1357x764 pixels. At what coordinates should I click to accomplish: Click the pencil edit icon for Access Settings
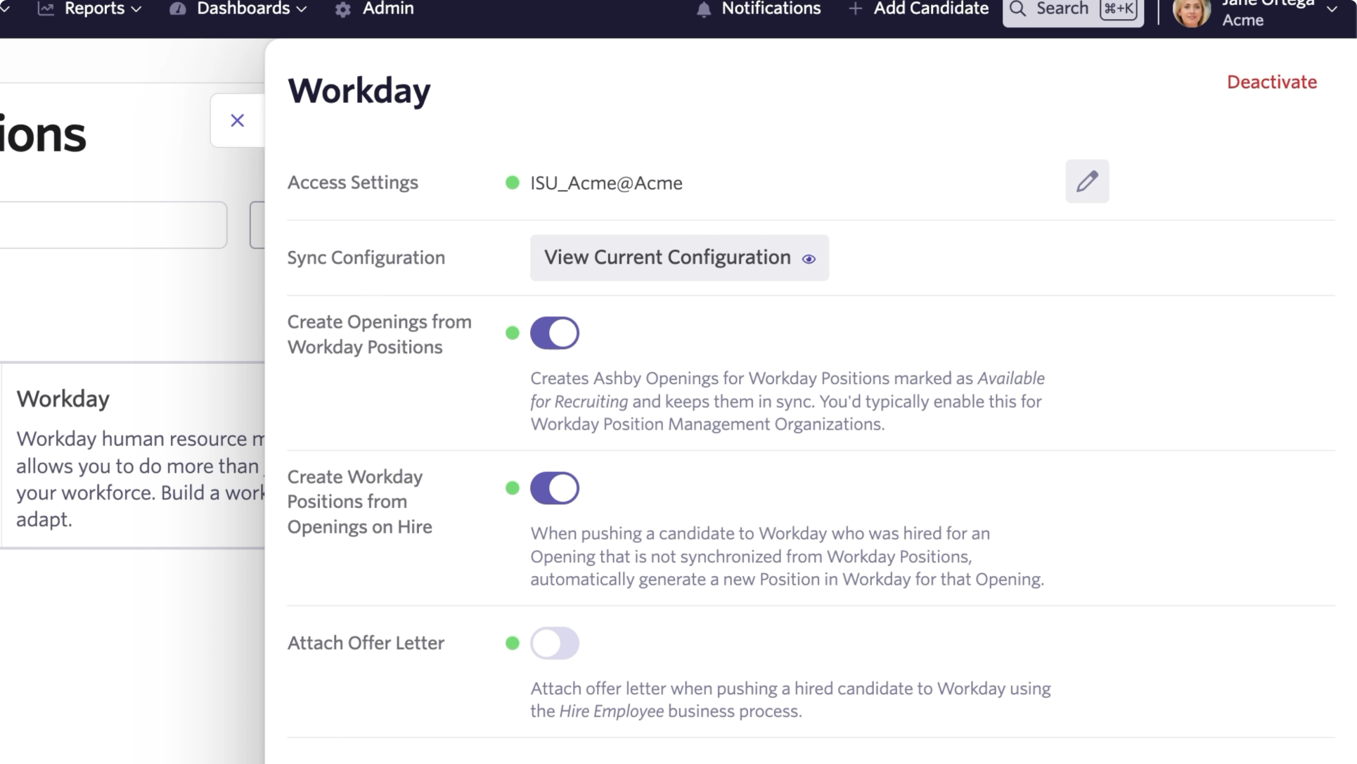tap(1086, 182)
